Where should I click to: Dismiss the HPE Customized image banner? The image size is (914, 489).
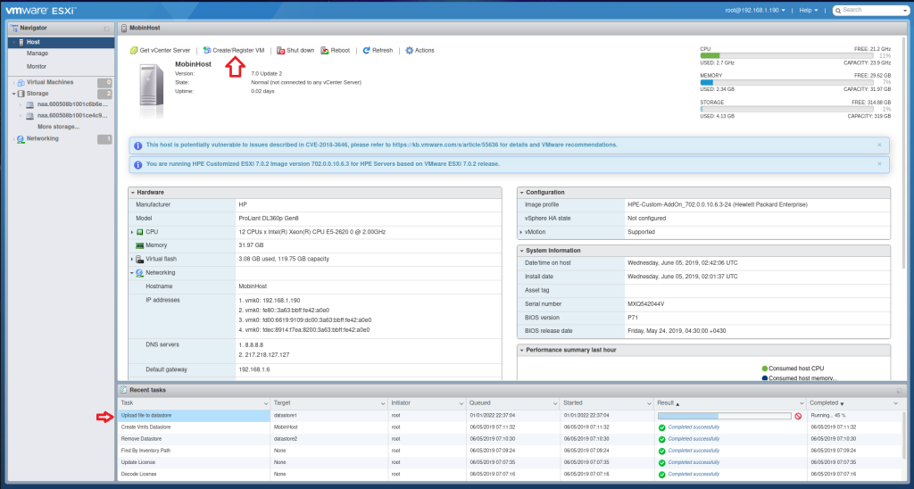coord(879,164)
